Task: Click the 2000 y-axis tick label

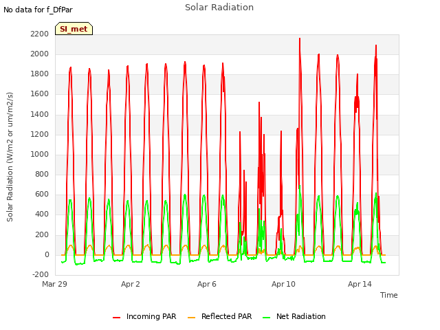Action: click(40, 54)
